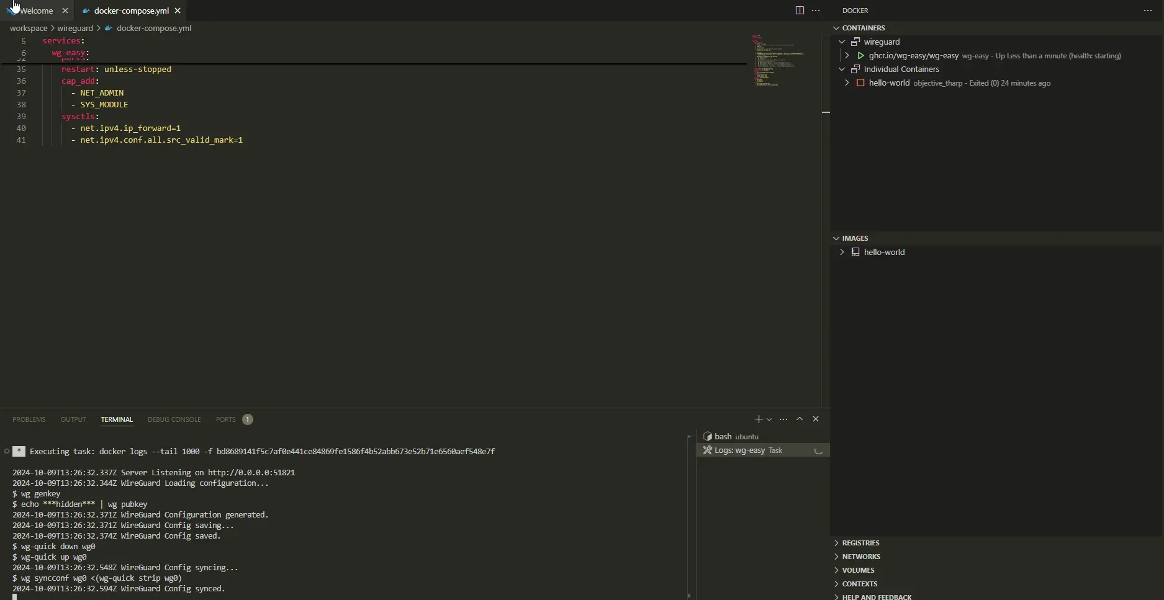
Task: Place cursor on restart: unless-stopped line
Action: 116,69
